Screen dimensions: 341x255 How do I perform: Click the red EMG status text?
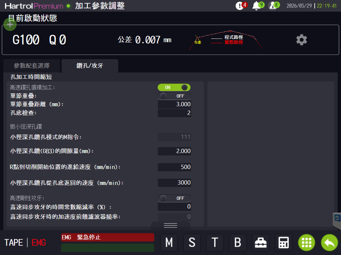[39, 243]
